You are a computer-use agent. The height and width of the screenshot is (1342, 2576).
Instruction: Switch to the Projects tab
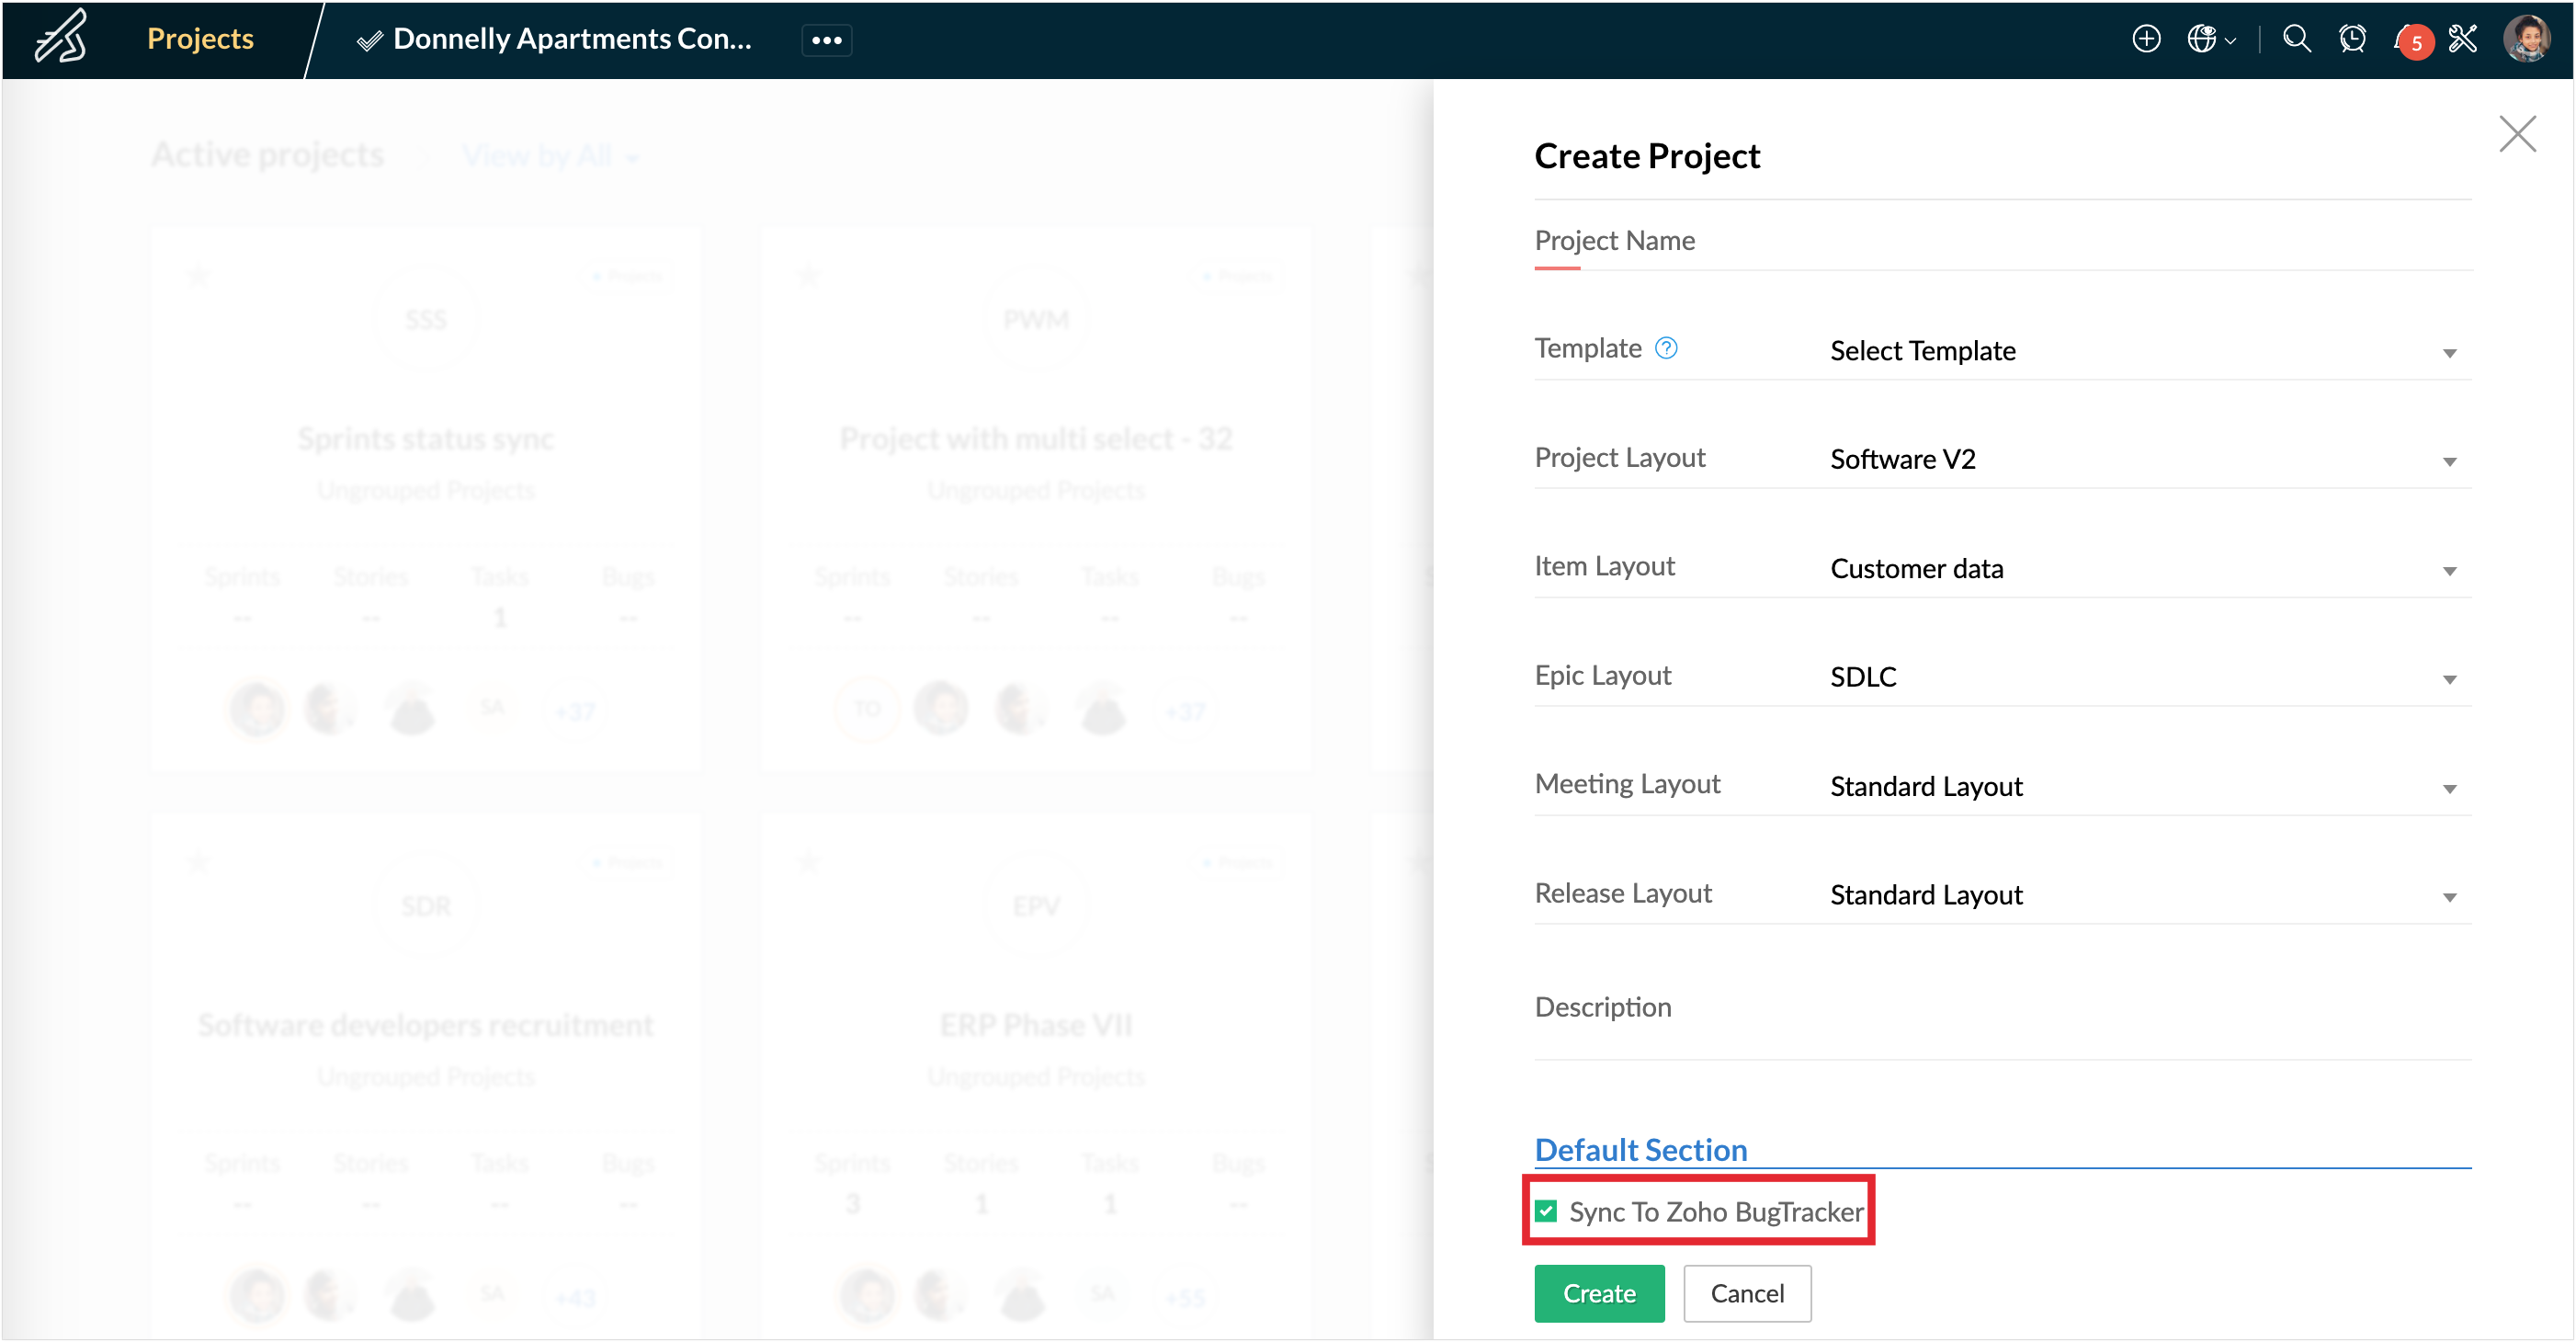pyautogui.click(x=200, y=39)
